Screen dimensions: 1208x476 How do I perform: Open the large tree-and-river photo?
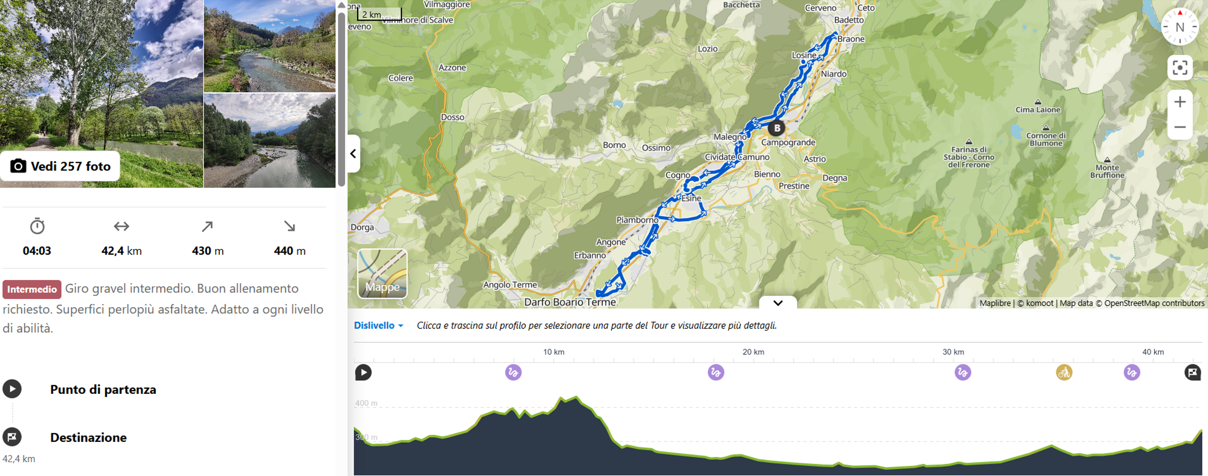pyautogui.click(x=102, y=77)
